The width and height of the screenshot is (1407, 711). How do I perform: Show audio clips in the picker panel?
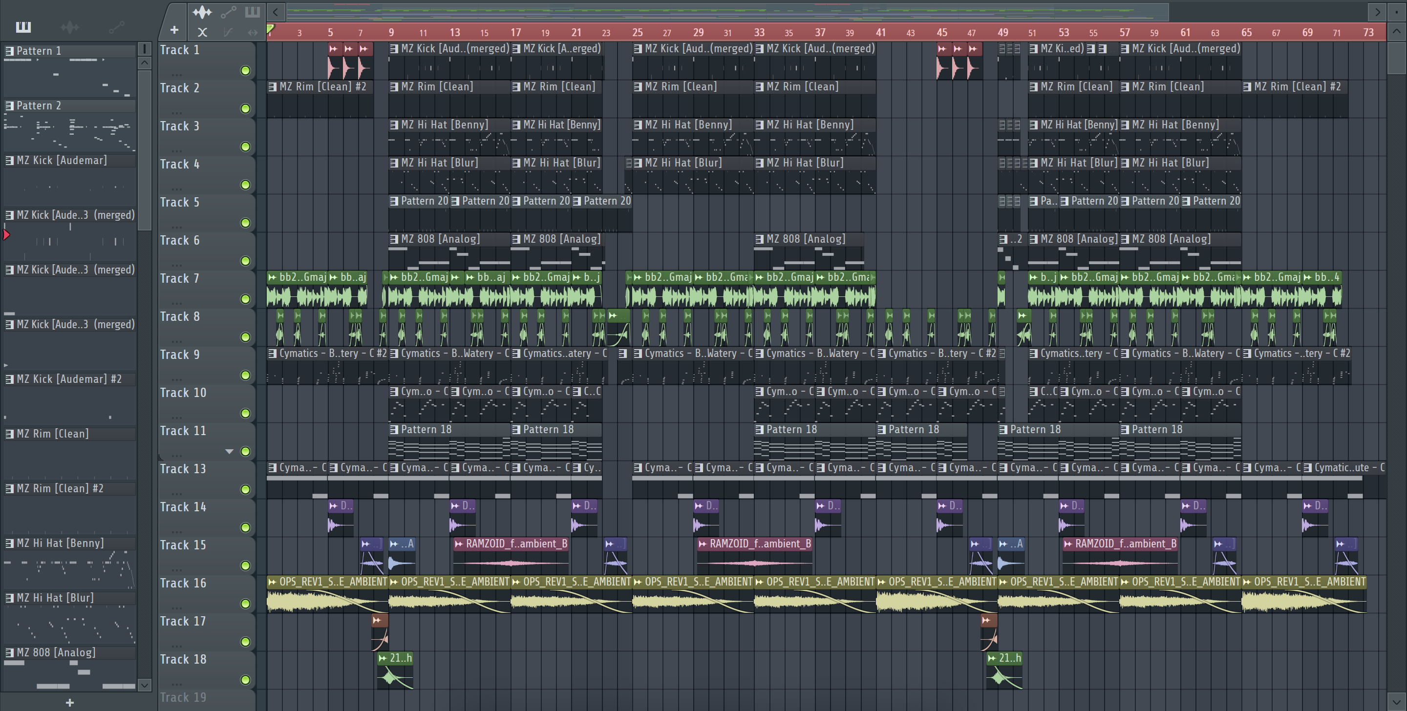pos(70,27)
